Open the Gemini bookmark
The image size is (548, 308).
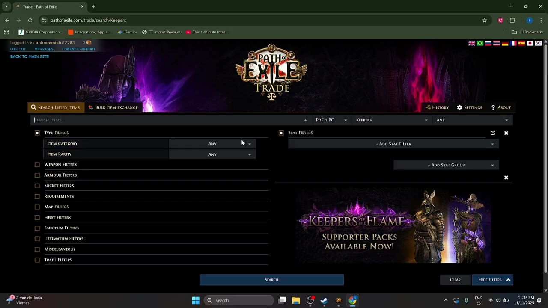tap(127, 32)
